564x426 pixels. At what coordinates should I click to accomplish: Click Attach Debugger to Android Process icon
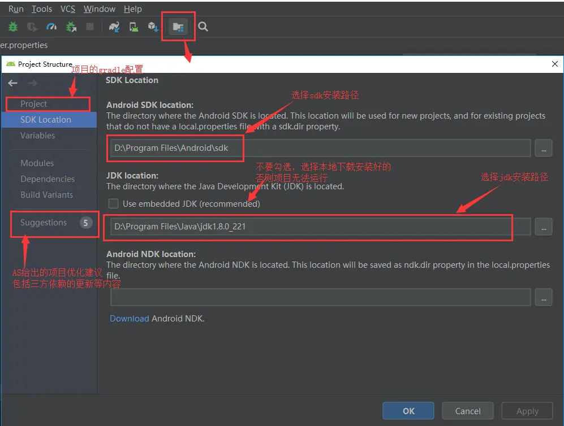71,27
